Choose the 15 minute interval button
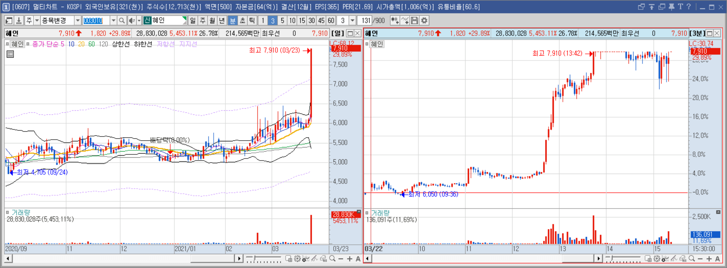 (x=302, y=20)
